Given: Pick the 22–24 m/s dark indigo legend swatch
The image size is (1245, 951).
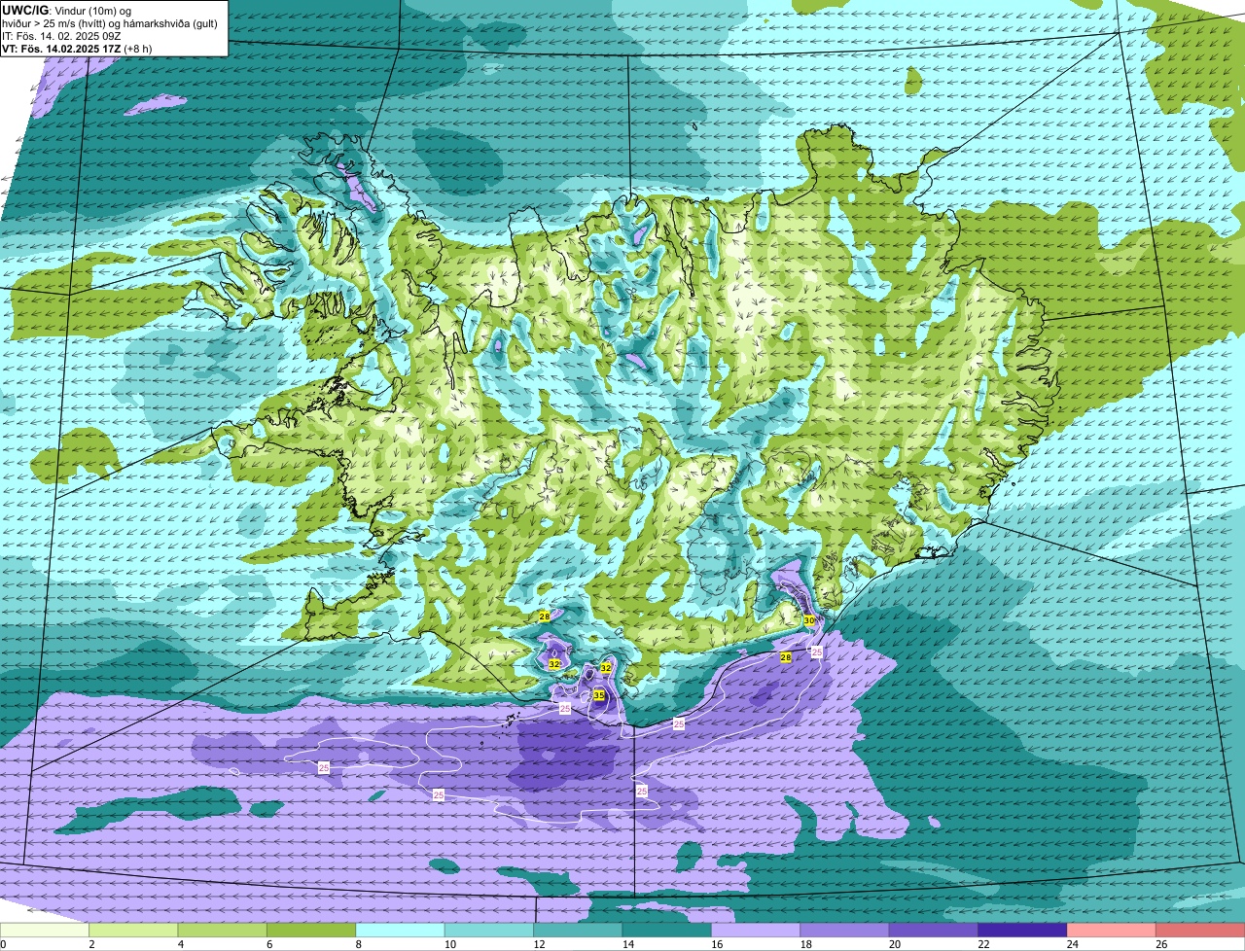Looking at the screenshot, I should click(x=1023, y=931).
